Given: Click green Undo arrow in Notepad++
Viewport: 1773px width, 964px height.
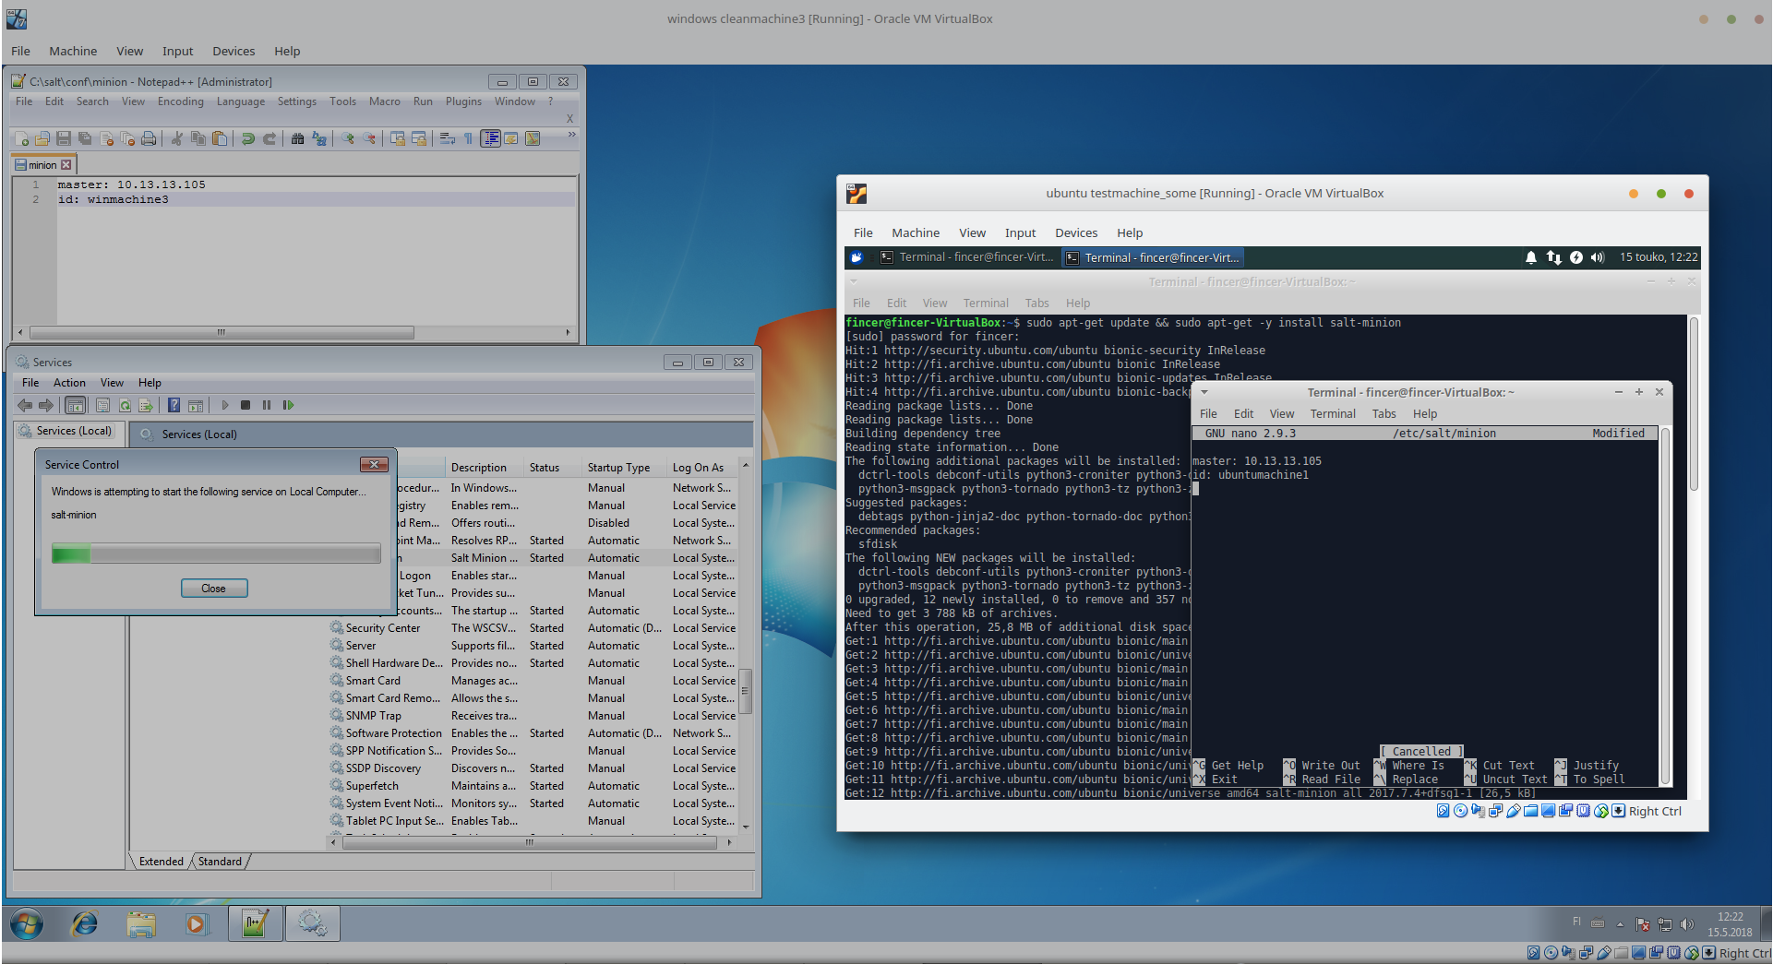Looking at the screenshot, I should coord(248,138).
